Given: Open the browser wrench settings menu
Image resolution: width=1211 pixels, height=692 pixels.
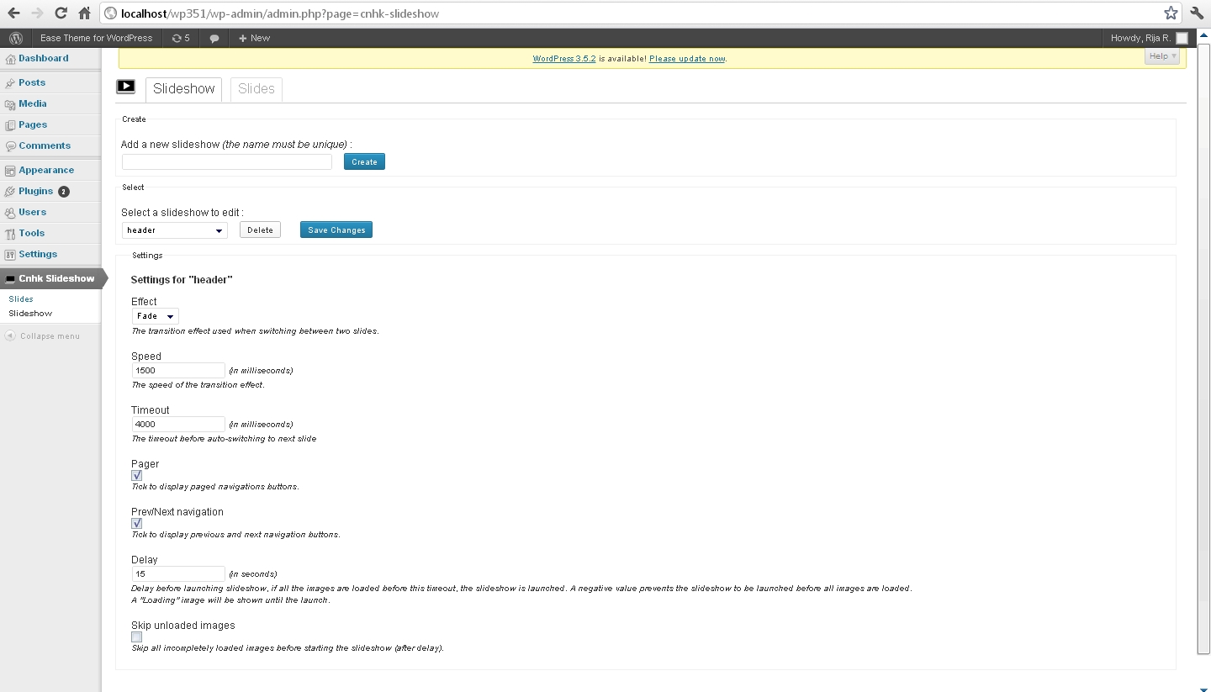Looking at the screenshot, I should click(x=1197, y=13).
